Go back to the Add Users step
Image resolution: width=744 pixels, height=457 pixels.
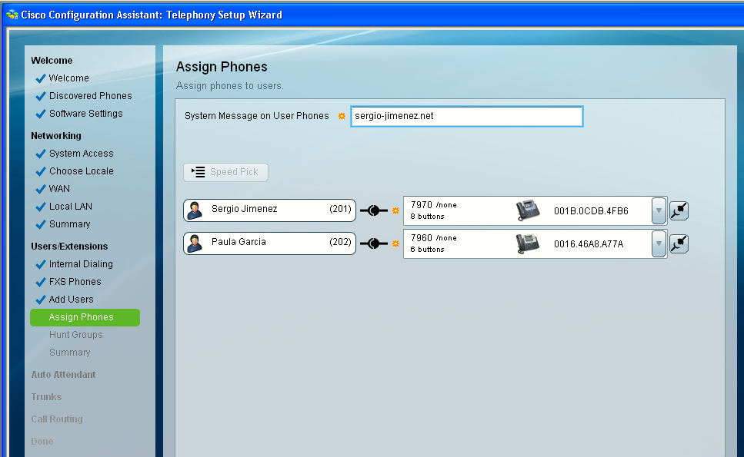[72, 300]
